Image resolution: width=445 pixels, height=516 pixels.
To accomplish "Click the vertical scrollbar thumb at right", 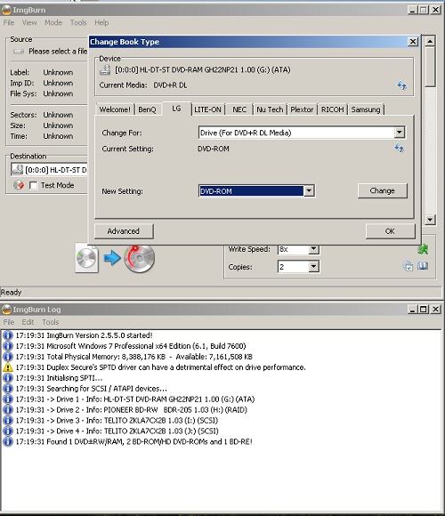I will [430, 67].
